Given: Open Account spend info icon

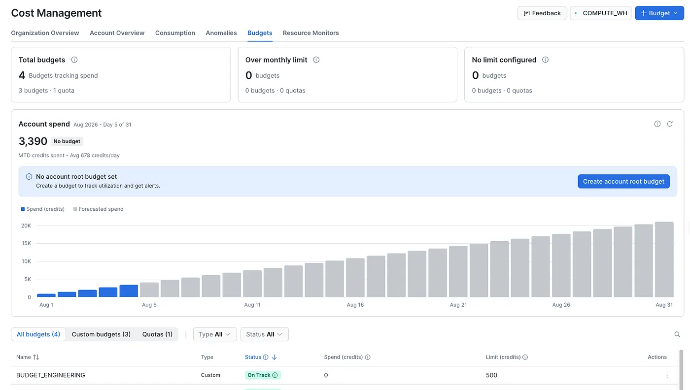Looking at the screenshot, I should 657,124.
